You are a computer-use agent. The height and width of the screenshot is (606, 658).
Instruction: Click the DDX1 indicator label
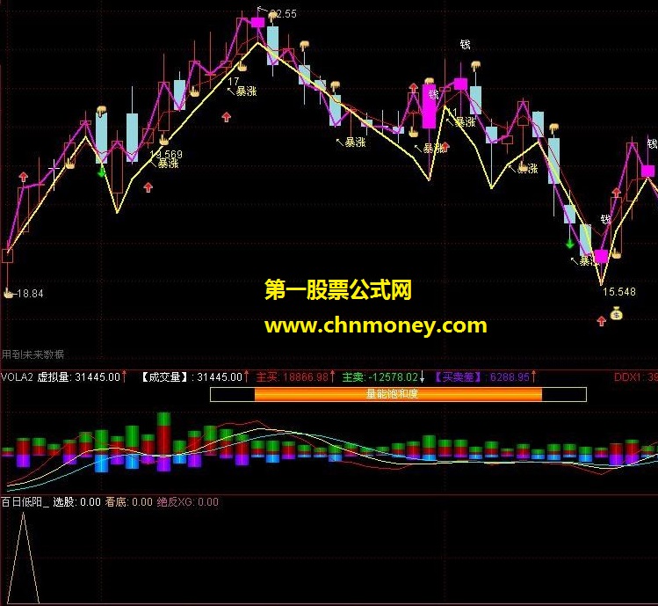tap(635, 377)
